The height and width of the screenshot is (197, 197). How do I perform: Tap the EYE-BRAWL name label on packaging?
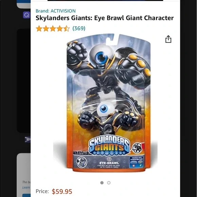click(x=109, y=163)
